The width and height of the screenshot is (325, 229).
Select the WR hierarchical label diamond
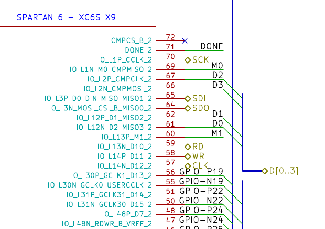click(x=188, y=157)
